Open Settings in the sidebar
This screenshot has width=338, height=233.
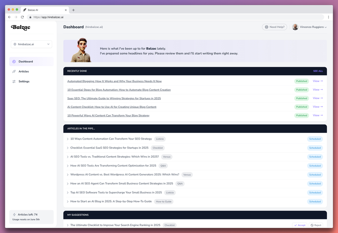[31, 81]
